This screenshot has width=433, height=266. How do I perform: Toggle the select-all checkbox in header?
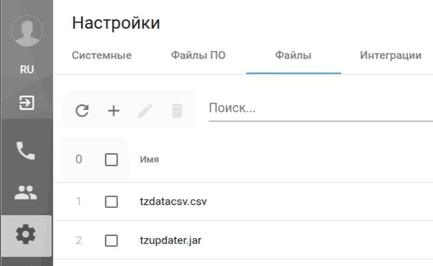click(x=112, y=159)
